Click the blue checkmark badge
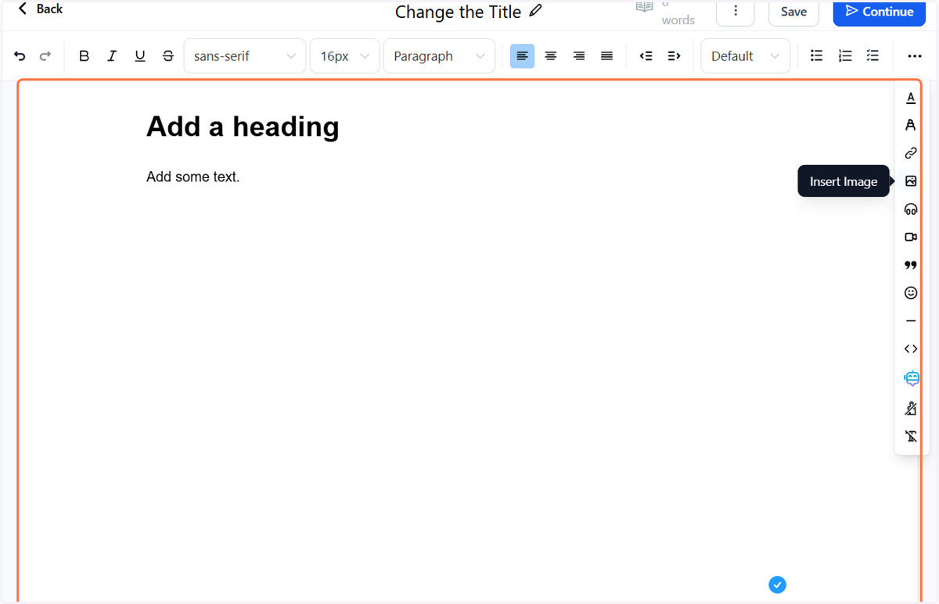 [x=777, y=584]
